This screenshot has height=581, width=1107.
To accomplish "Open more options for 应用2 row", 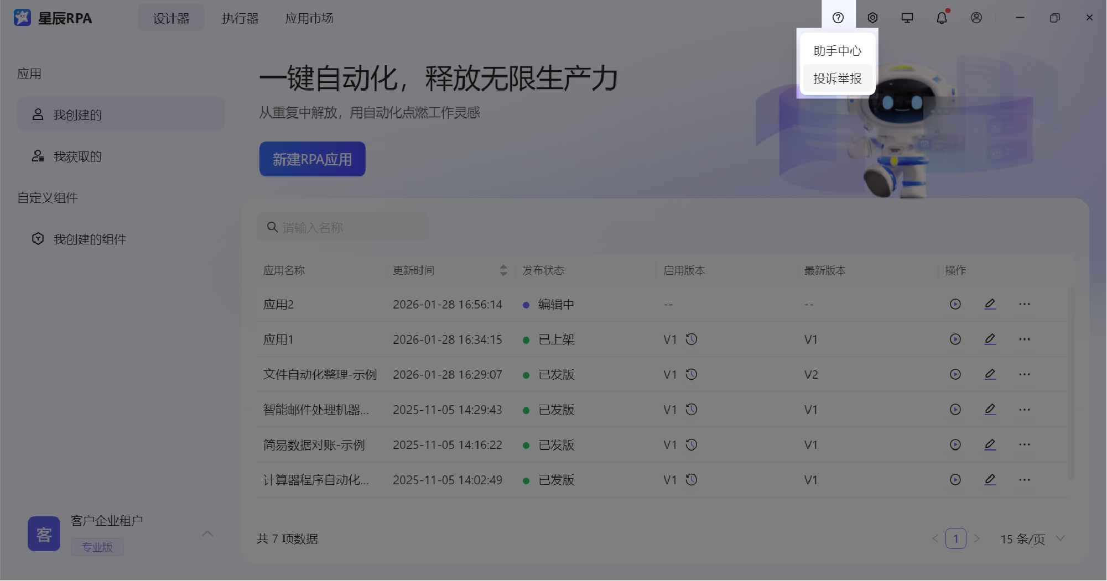I will [1025, 304].
